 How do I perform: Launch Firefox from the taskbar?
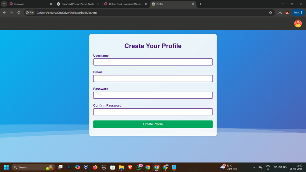(95, 167)
